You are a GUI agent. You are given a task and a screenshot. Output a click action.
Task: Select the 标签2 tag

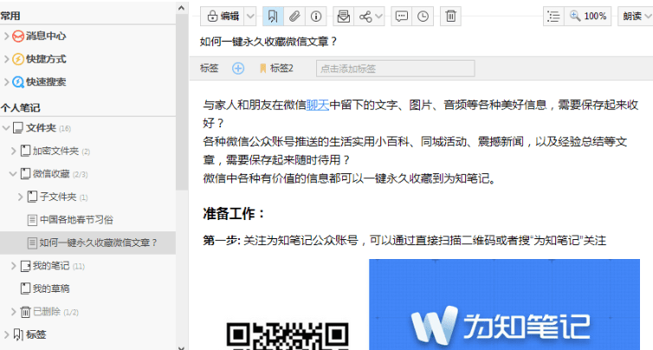coord(276,68)
